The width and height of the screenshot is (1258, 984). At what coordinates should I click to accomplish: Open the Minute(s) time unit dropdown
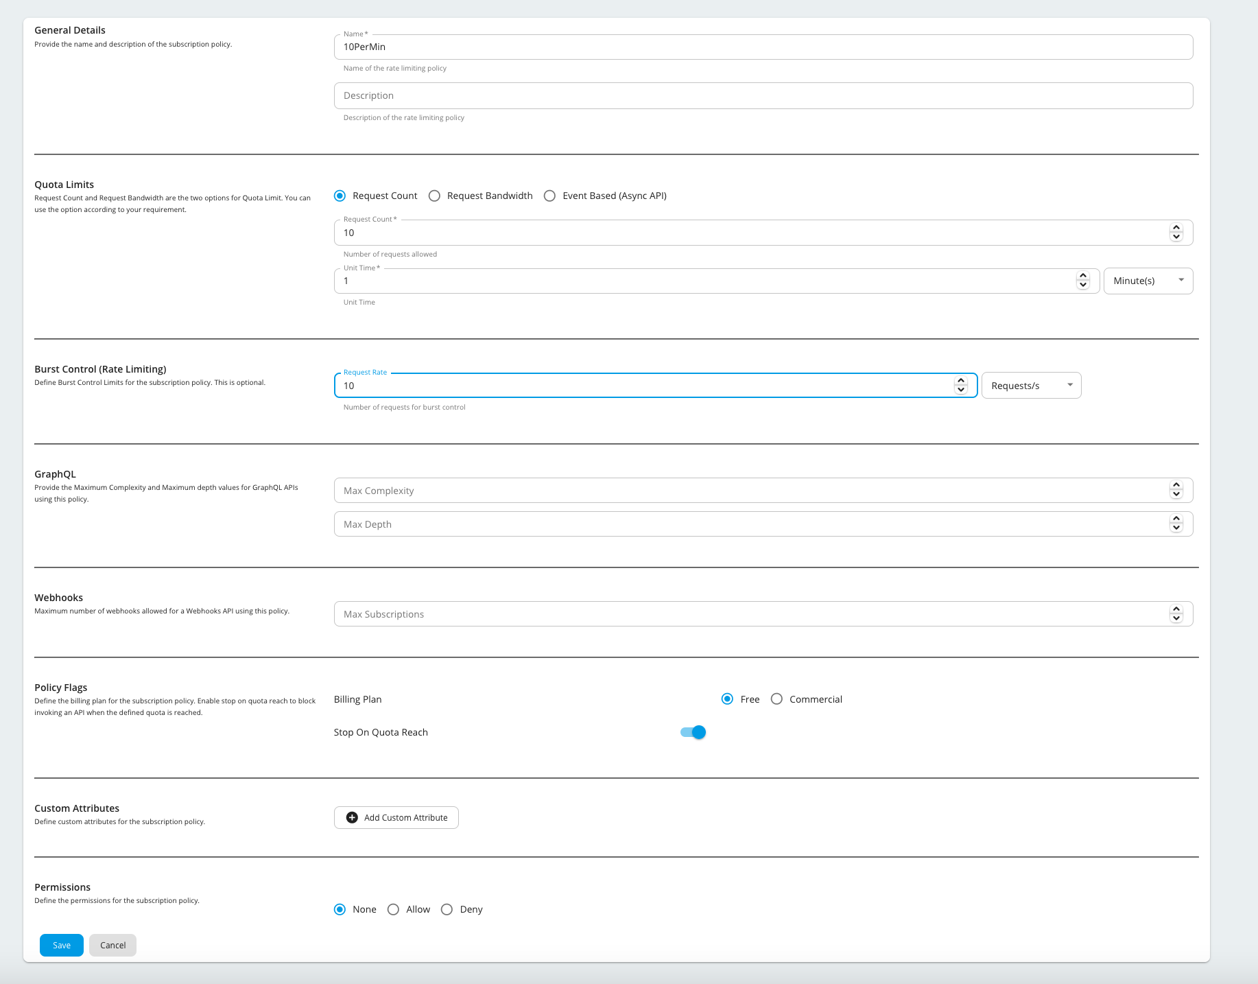click(x=1148, y=281)
